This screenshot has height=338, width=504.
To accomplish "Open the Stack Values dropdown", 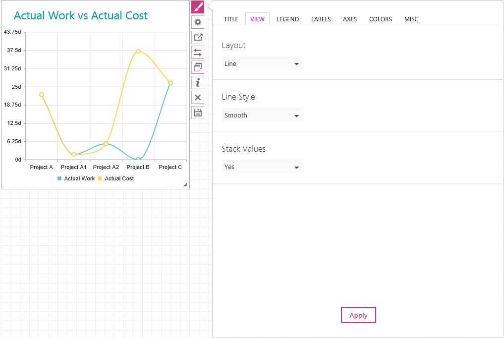I will pos(262,167).
